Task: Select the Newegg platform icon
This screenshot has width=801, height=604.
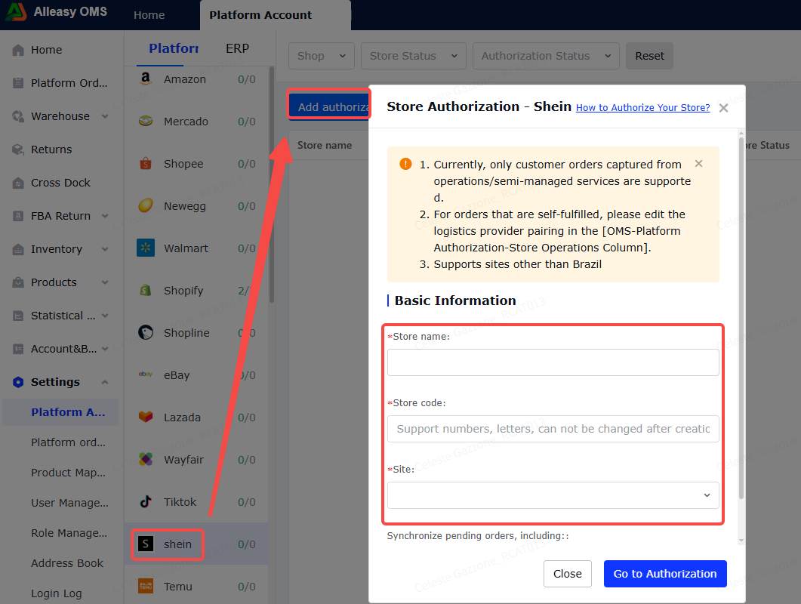Action: 146,205
